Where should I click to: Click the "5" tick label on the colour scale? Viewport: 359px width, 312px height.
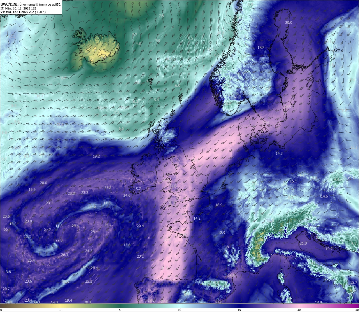pyautogui.click(x=120, y=310)
